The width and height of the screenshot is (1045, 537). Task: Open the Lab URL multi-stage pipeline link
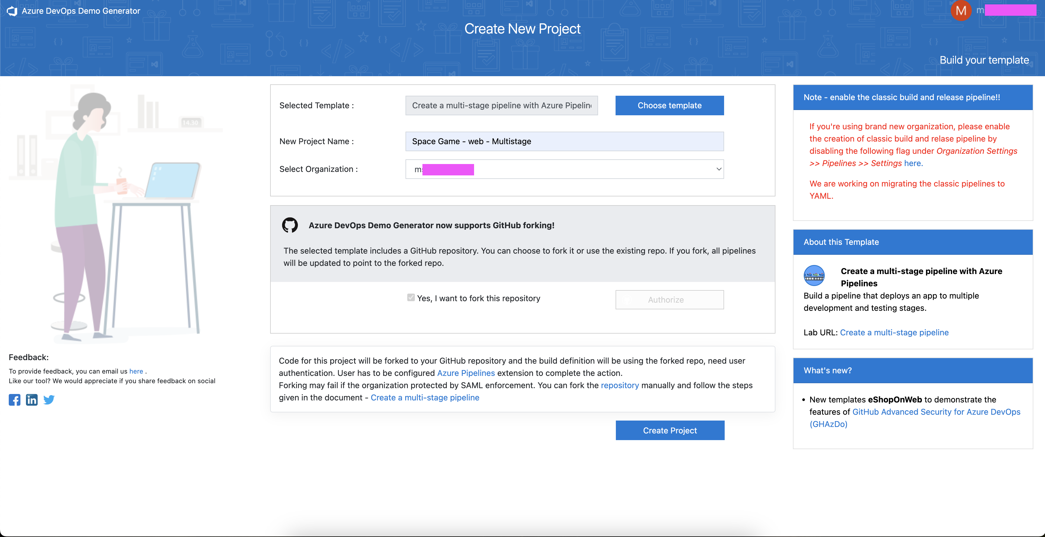[x=894, y=332]
